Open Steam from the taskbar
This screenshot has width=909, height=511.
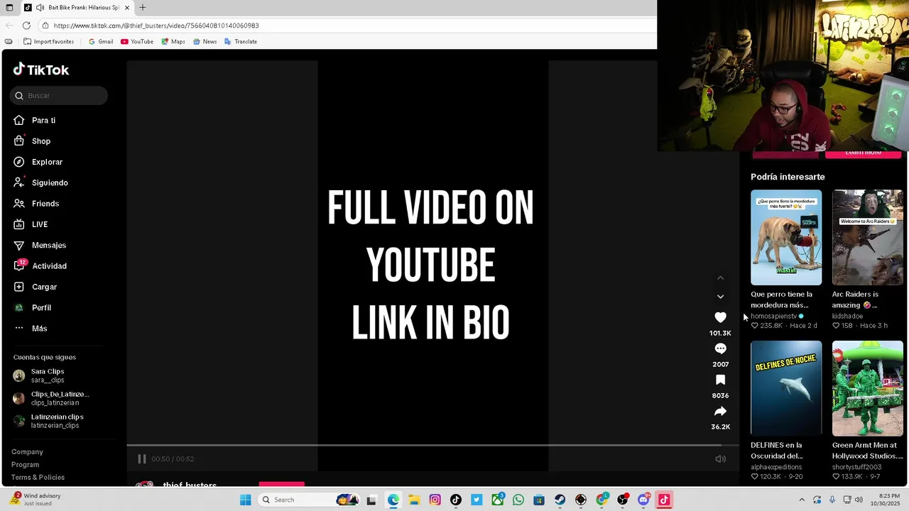tap(560, 500)
